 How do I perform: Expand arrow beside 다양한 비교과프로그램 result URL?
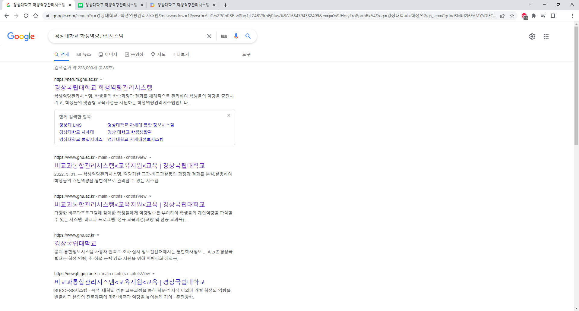(x=150, y=196)
